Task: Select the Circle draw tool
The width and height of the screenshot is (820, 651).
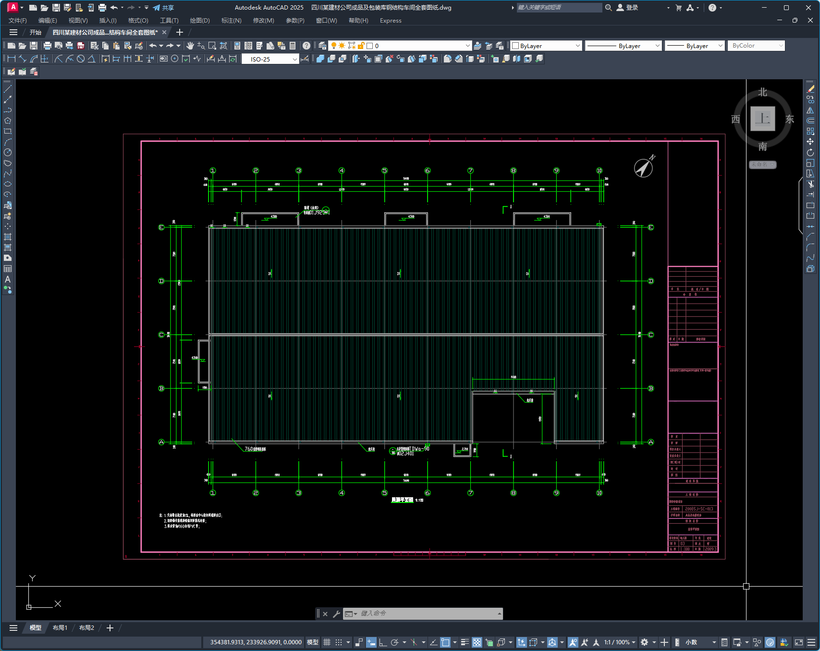Action: pos(8,152)
